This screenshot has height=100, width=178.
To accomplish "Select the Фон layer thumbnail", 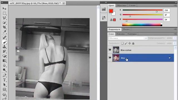I will [116, 58].
